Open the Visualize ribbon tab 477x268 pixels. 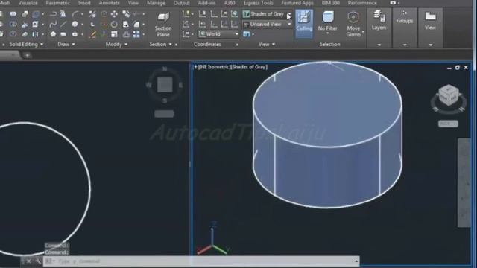(x=28, y=3)
